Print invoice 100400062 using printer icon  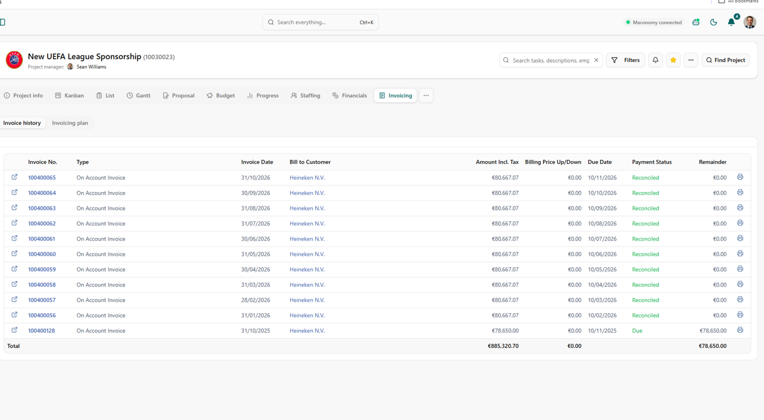[x=740, y=223]
